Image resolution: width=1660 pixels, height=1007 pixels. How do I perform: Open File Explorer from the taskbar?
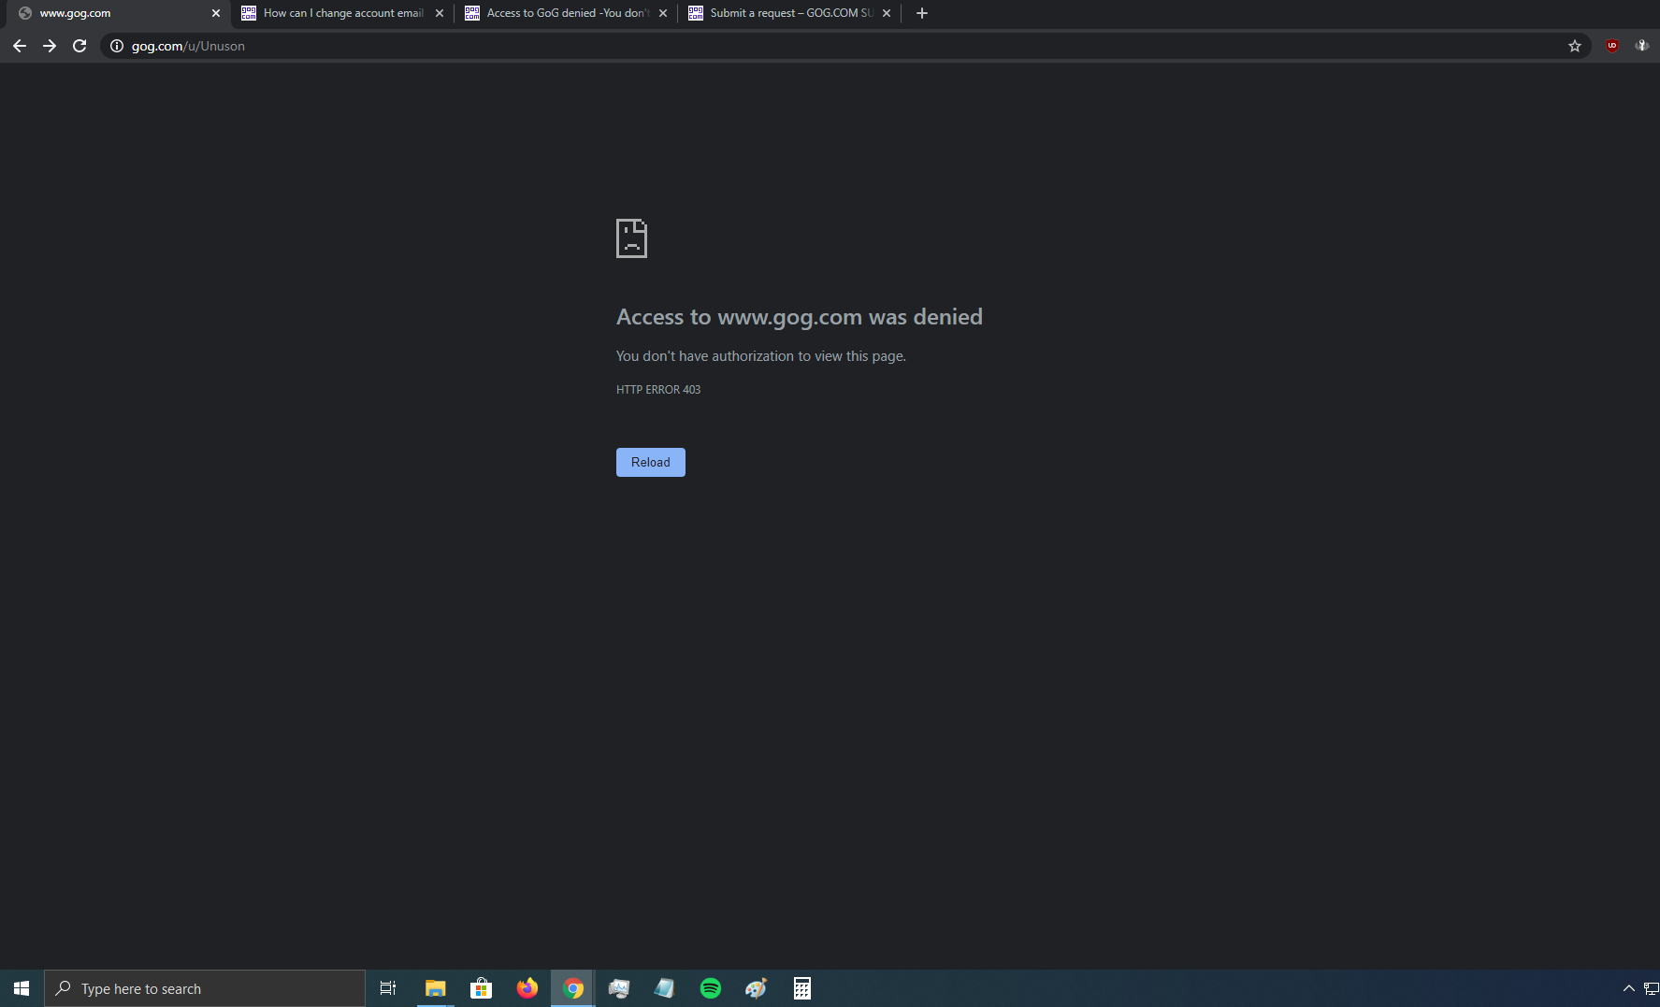pyautogui.click(x=436, y=988)
